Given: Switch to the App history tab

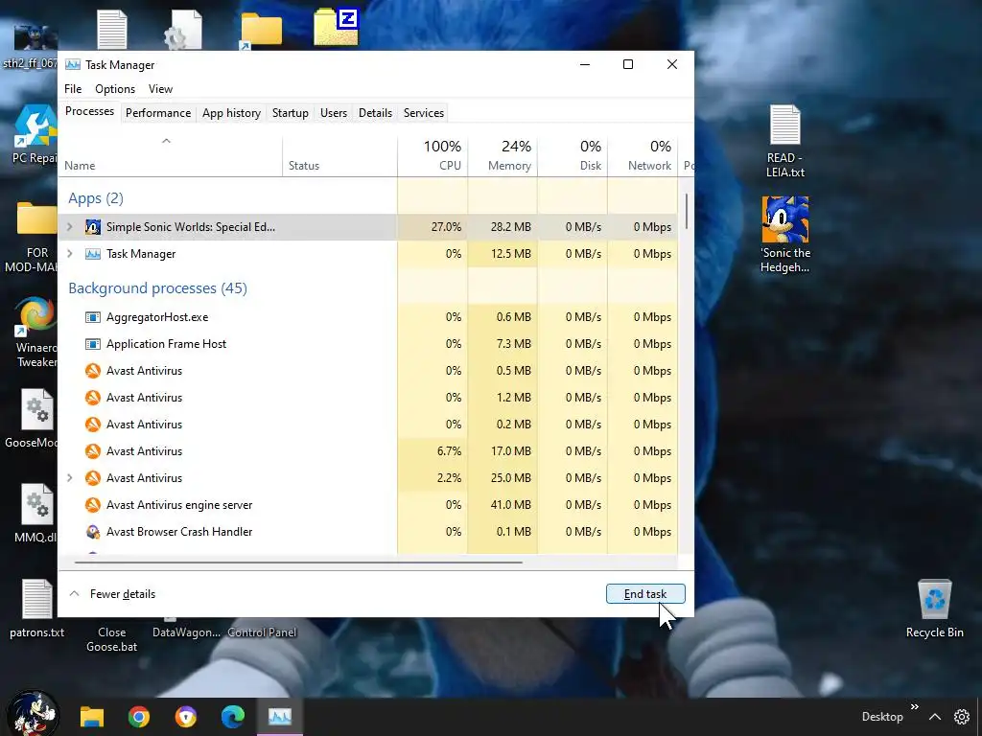Looking at the screenshot, I should 231,113.
